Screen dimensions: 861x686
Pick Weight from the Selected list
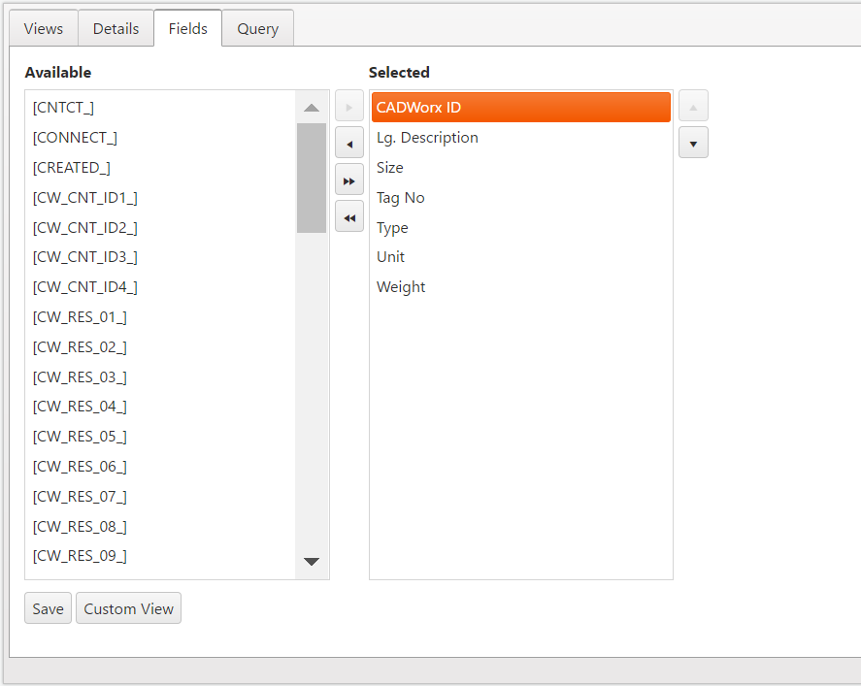pos(401,287)
